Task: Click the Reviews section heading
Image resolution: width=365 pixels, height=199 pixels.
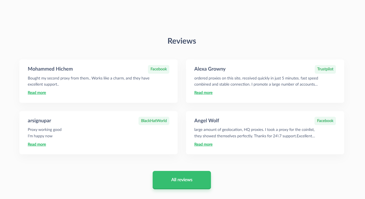Action: pyautogui.click(x=182, y=41)
